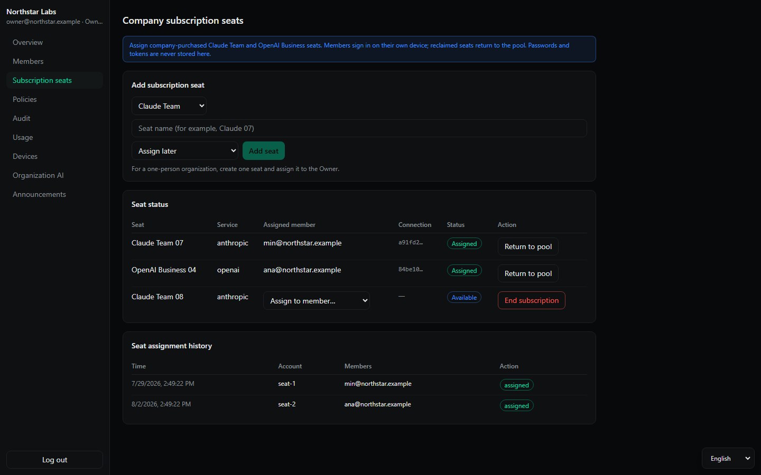
Task: Click the Add seat button
Action: pyautogui.click(x=264, y=151)
